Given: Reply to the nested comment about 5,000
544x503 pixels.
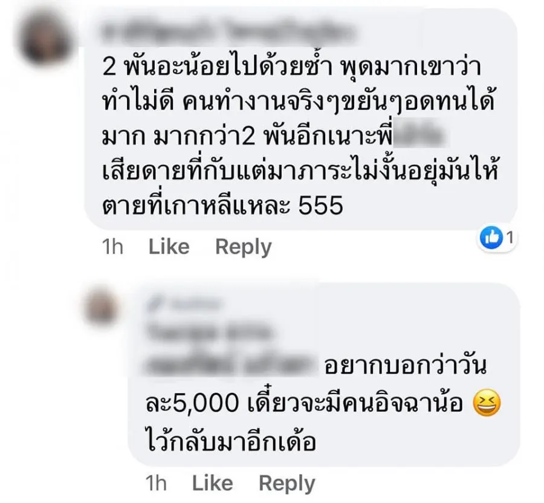Looking at the screenshot, I should 287,484.
